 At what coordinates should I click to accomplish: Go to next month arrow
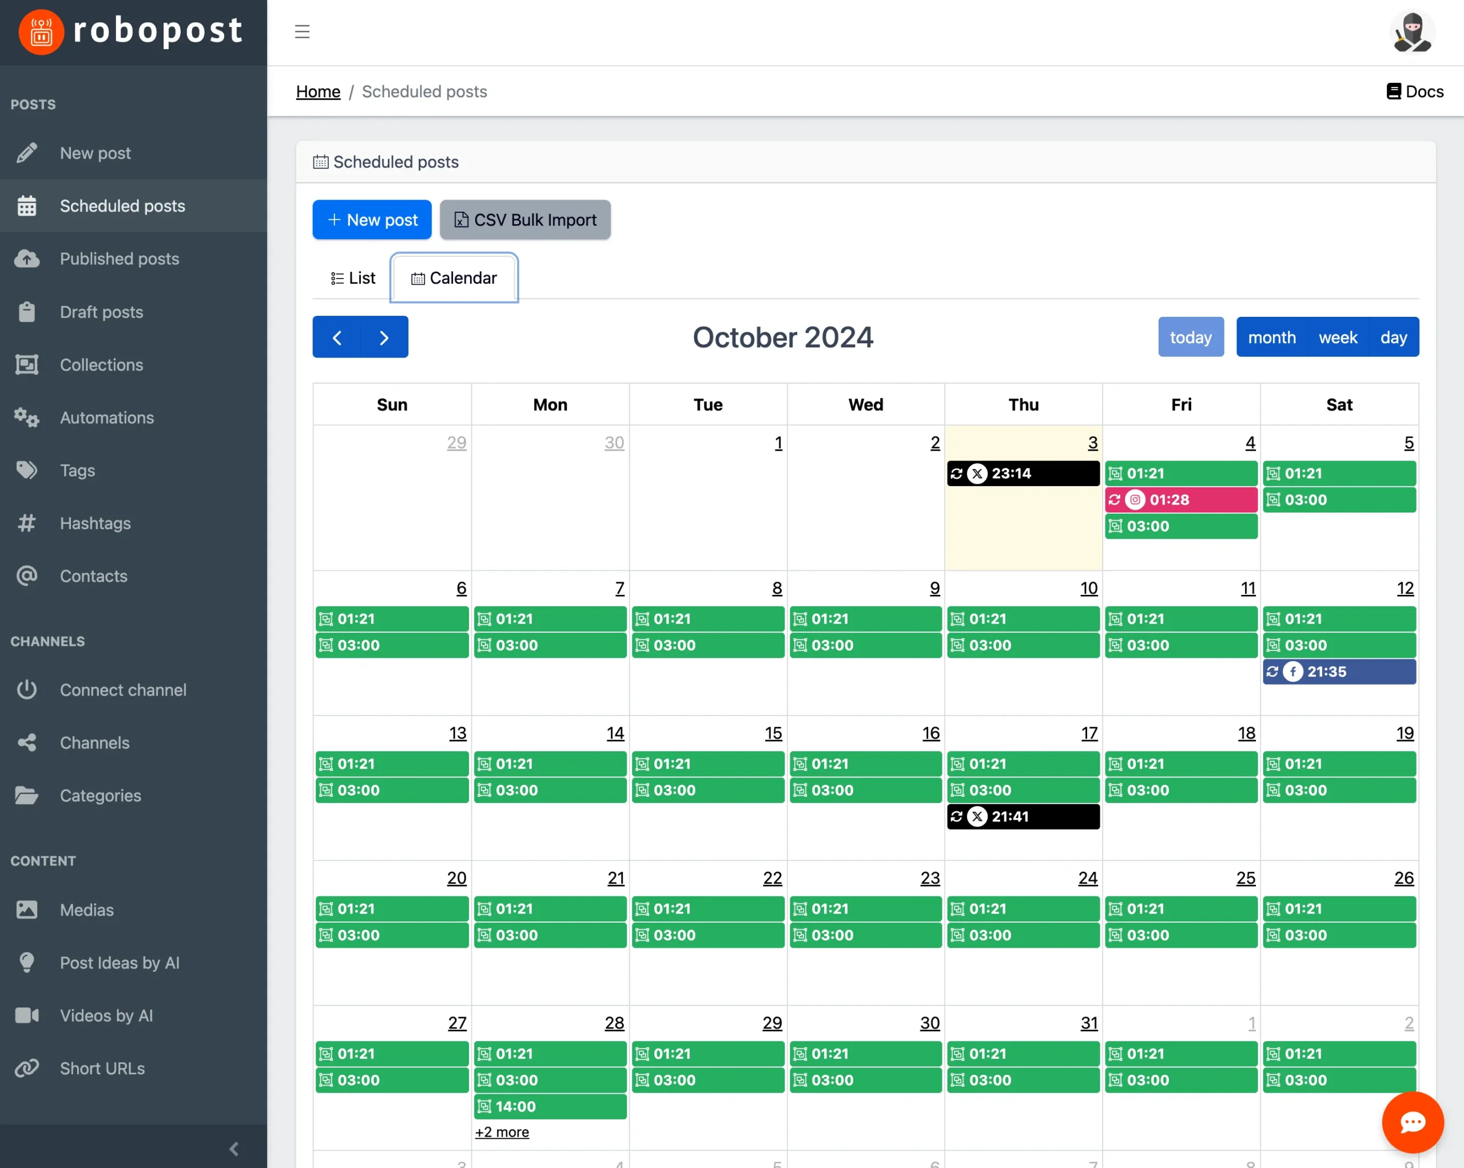click(384, 337)
